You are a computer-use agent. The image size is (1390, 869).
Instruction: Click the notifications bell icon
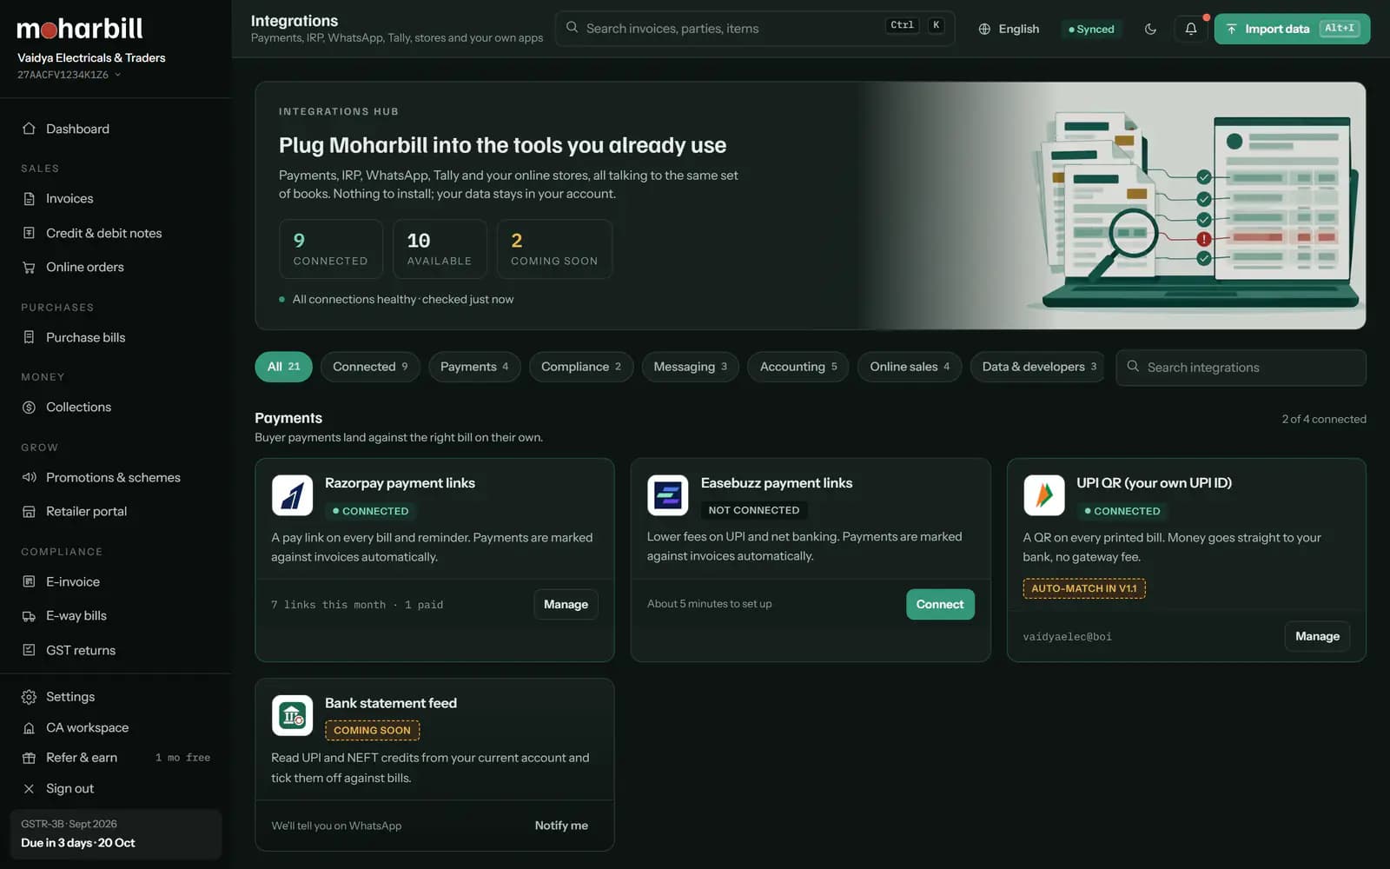pos(1191,29)
